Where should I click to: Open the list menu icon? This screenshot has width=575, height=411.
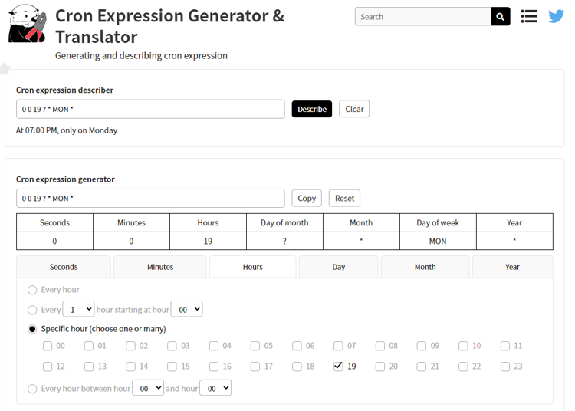pyautogui.click(x=529, y=17)
